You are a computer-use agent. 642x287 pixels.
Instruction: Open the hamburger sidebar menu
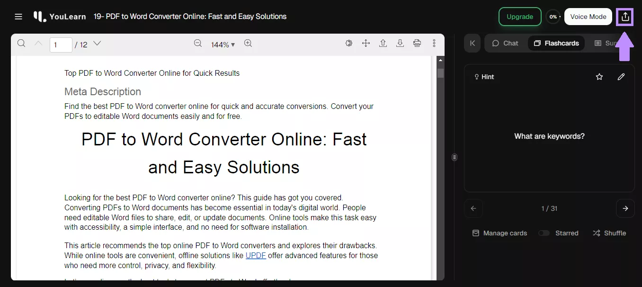click(x=18, y=17)
